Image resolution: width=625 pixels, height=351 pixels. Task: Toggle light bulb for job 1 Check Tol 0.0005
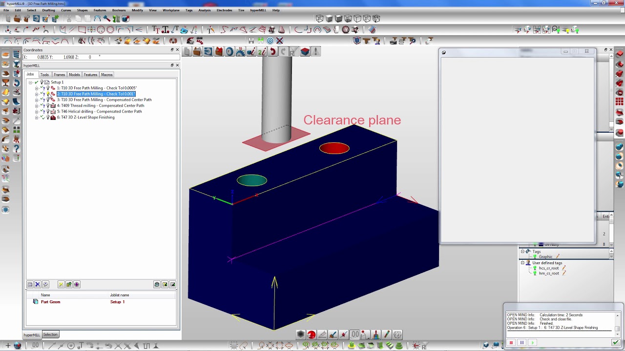pyautogui.click(x=48, y=88)
